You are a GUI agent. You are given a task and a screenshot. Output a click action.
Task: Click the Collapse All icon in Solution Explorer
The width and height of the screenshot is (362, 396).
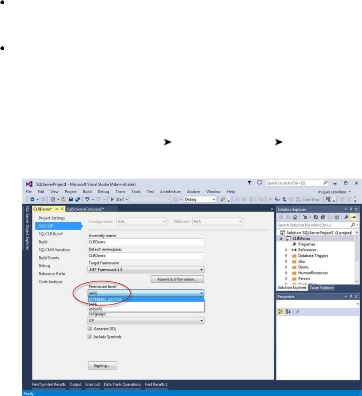point(323,217)
